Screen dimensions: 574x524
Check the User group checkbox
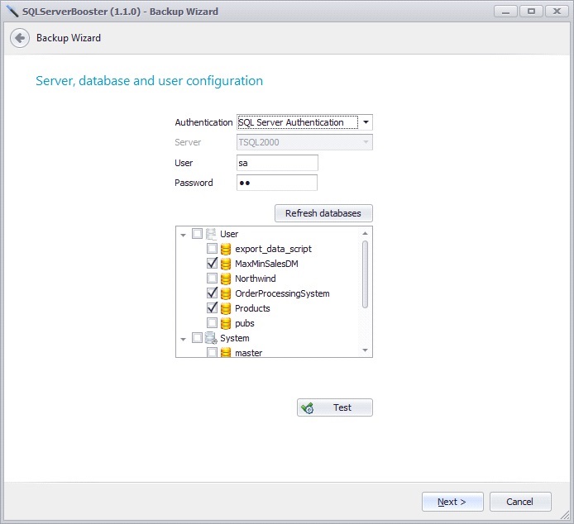[197, 233]
